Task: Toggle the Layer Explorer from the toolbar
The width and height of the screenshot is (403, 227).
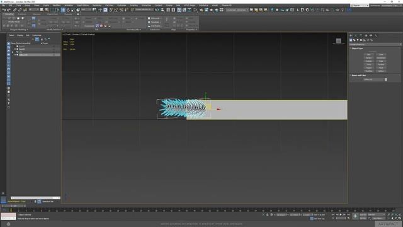Action: [173, 10]
